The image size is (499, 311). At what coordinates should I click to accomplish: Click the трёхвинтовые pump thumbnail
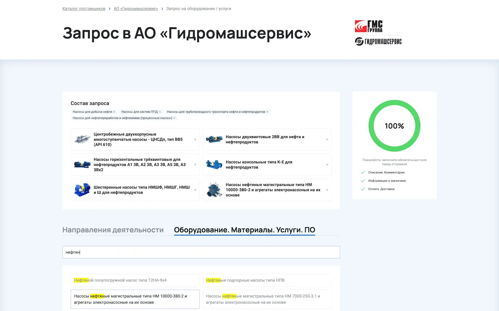click(x=82, y=165)
